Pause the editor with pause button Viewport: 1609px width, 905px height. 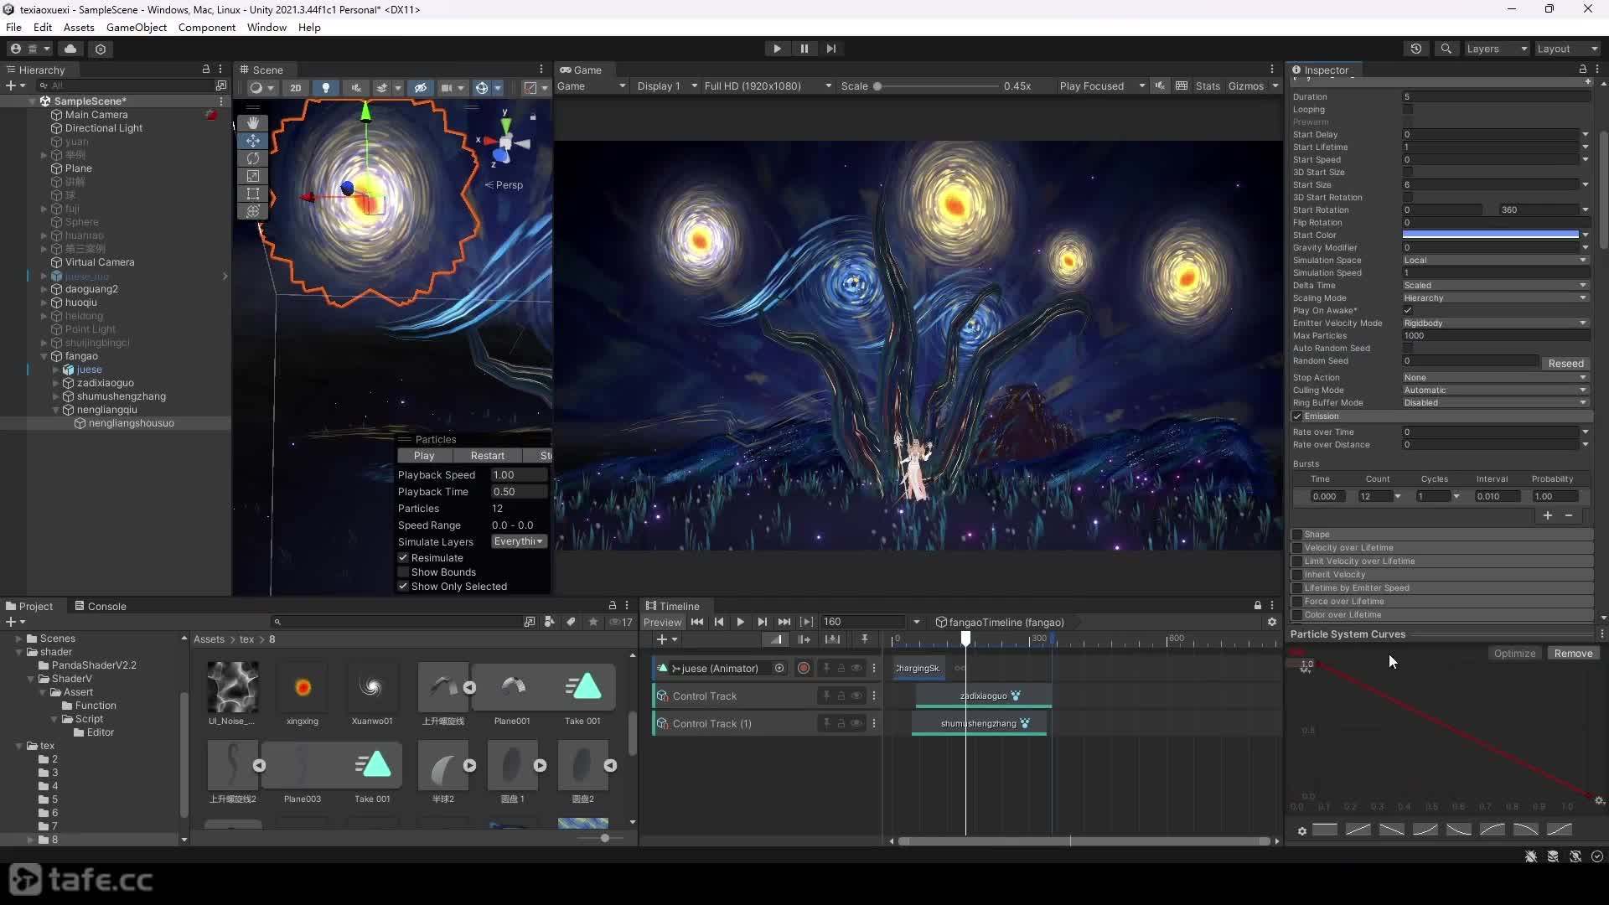point(804,49)
